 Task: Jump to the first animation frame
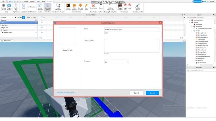(x=15, y=17)
